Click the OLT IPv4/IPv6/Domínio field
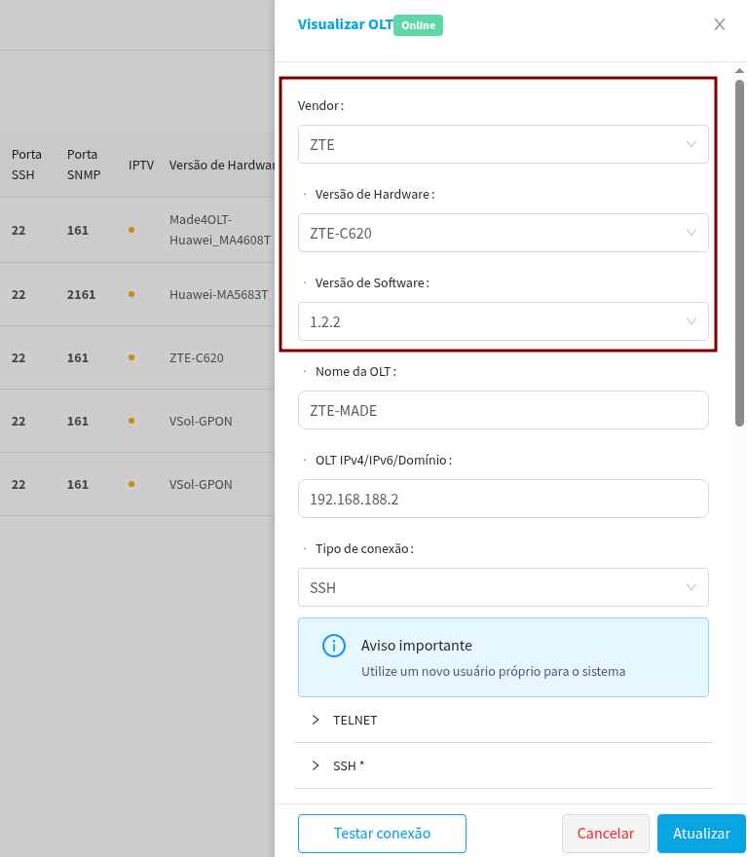Viewport: 747px width, 857px height. (x=503, y=499)
